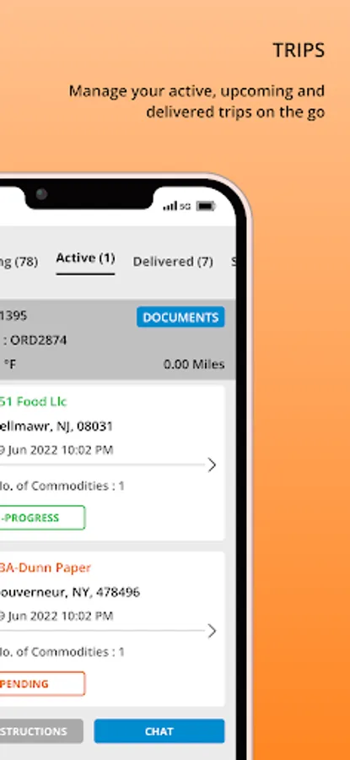Viewport: 350px width, 760px height.
Task: Tap the green Food Llc stop name
Action: (34, 401)
